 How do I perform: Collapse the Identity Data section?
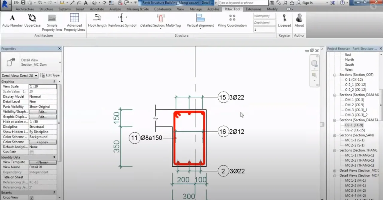coord(54,157)
